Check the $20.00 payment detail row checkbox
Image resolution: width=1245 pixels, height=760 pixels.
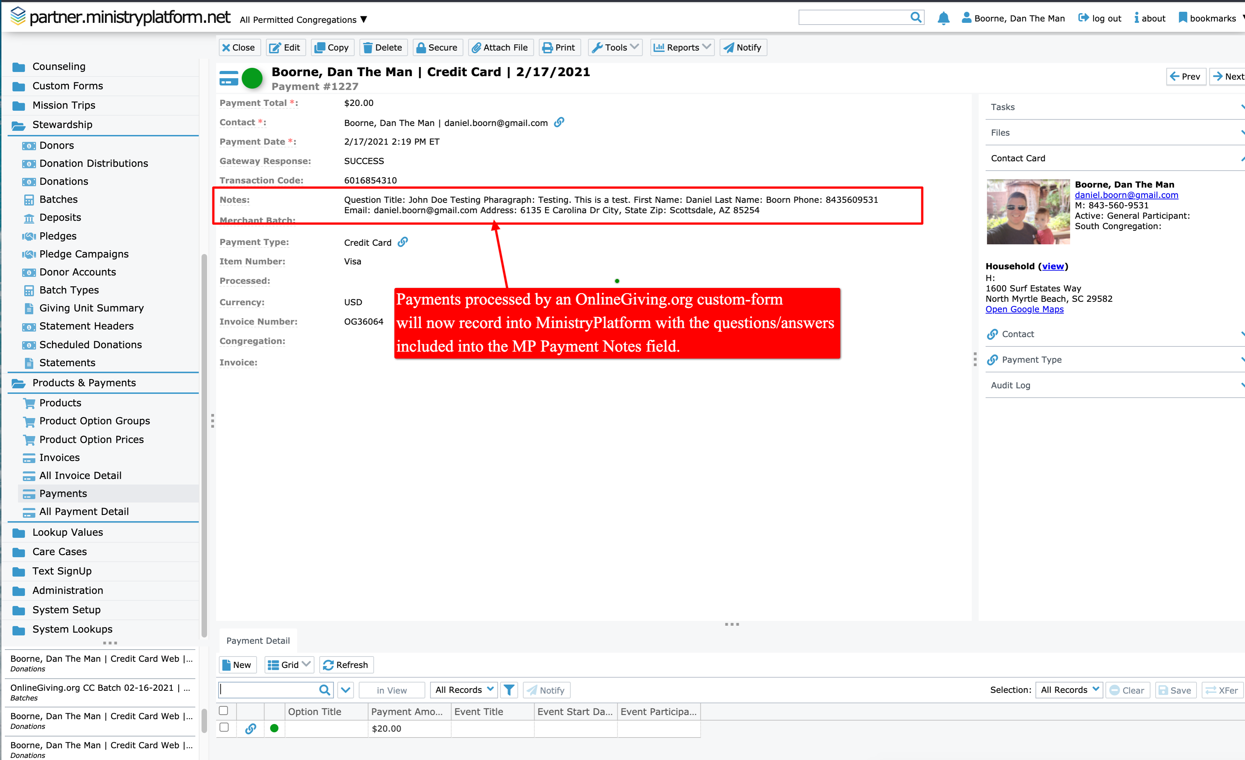pos(224,727)
